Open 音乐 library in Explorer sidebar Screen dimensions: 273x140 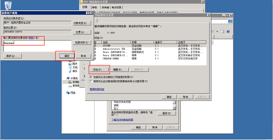point(73,71)
